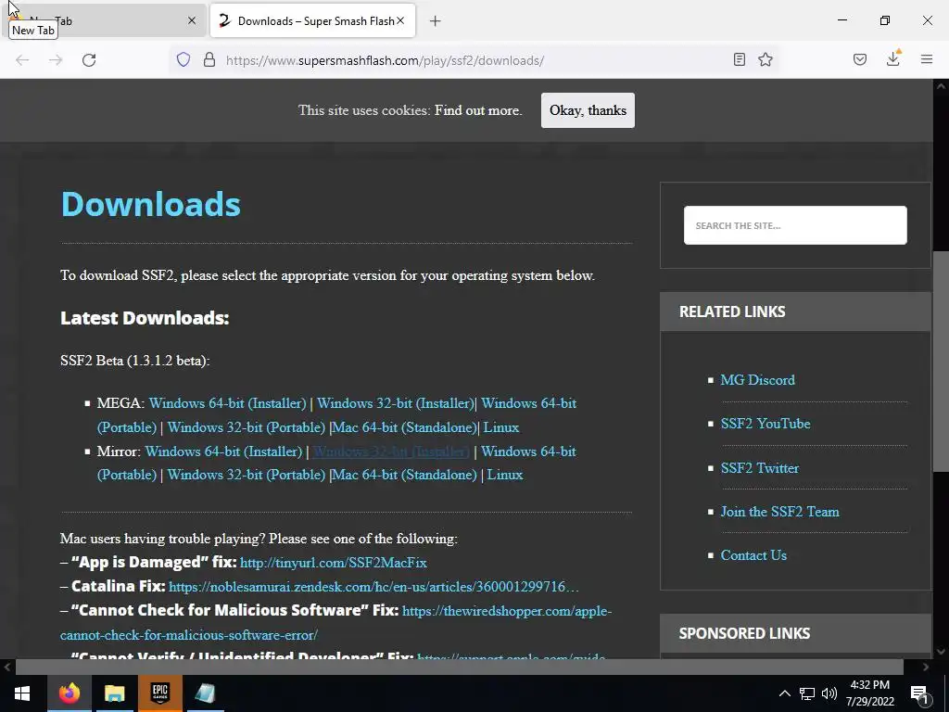The width and height of the screenshot is (949, 712).
Task: Show hidden system tray icons chevron
Action: click(784, 693)
